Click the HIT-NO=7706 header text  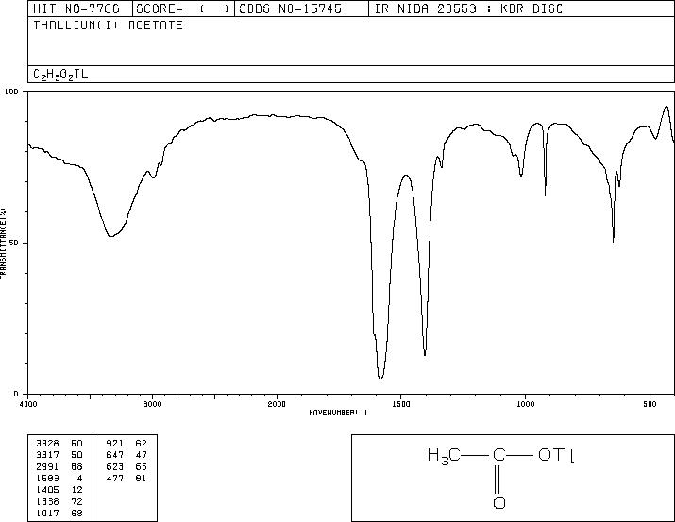pos(76,8)
